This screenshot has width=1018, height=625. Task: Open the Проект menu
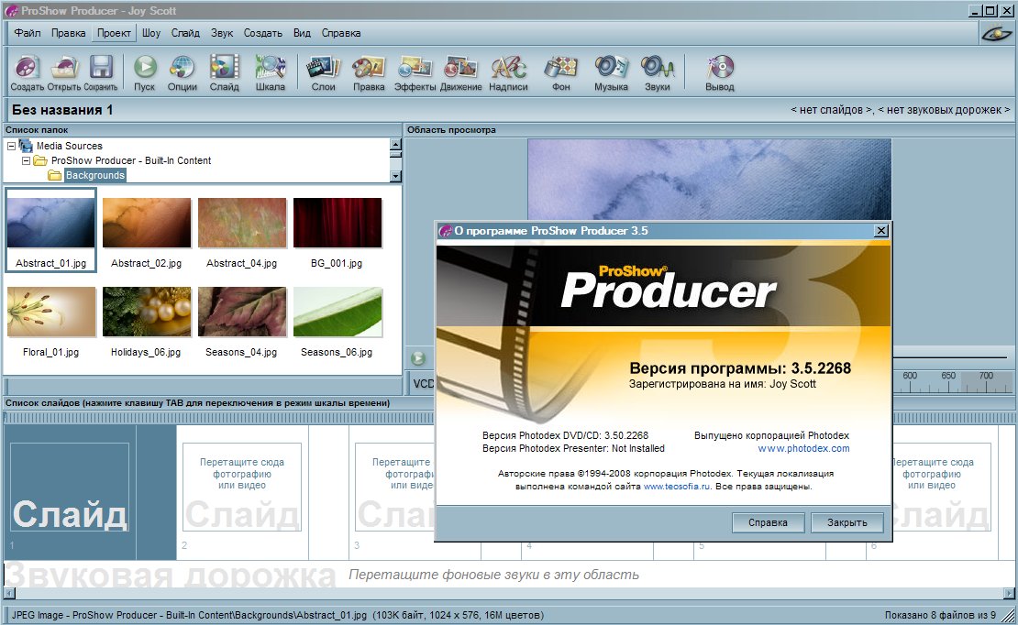(114, 33)
